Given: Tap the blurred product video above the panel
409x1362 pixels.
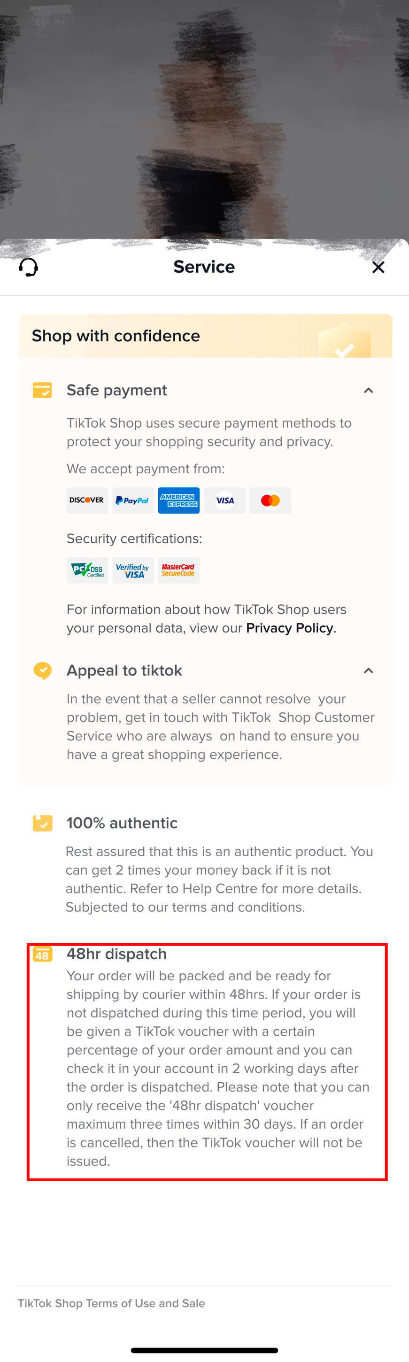Looking at the screenshot, I should pos(204,116).
